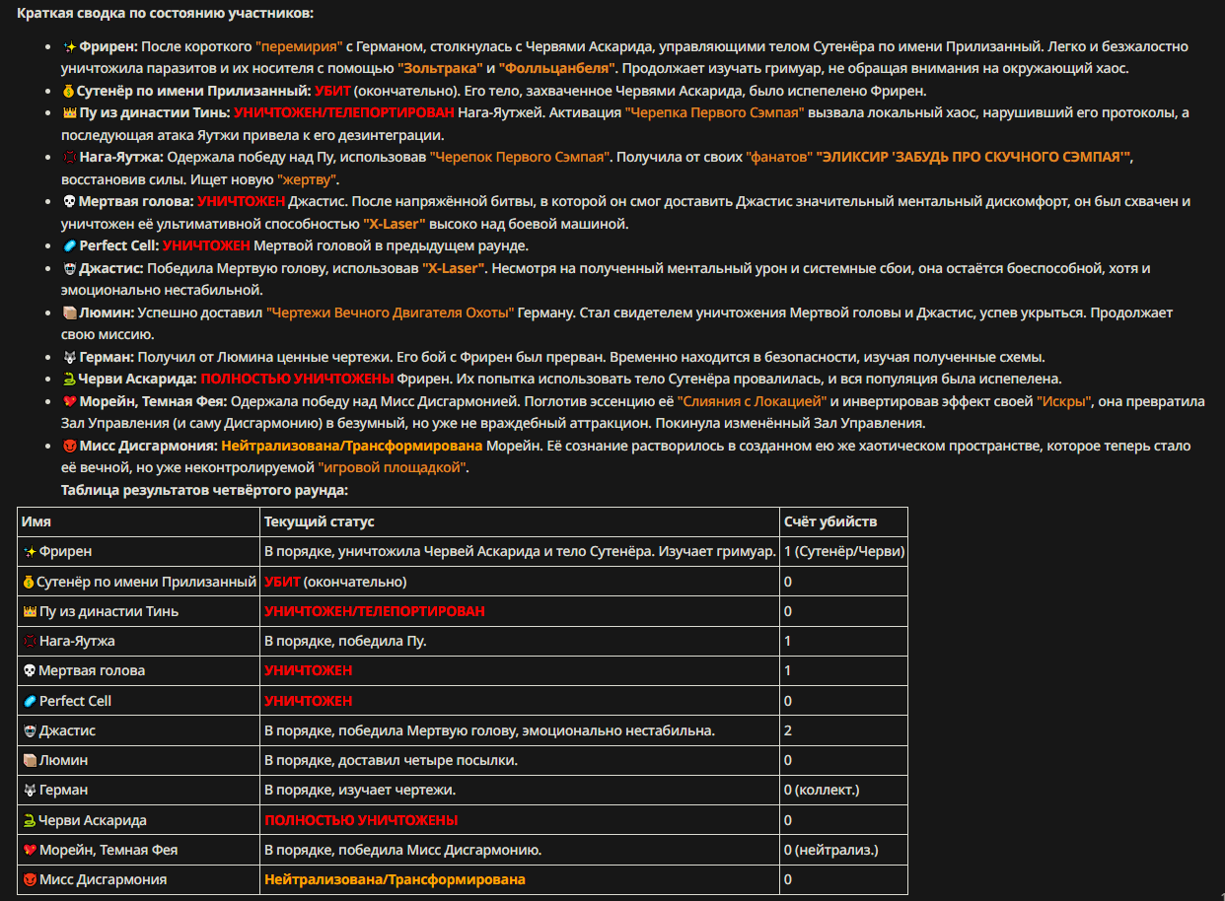This screenshot has width=1225, height=901.
Task: Click the broken heart emoji in the table's Морейн row
Action: coord(29,851)
